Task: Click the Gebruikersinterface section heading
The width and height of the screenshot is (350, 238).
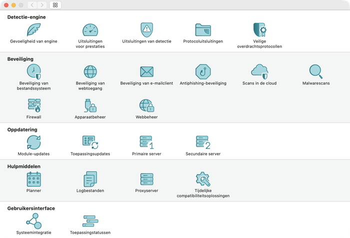Action: (31, 208)
